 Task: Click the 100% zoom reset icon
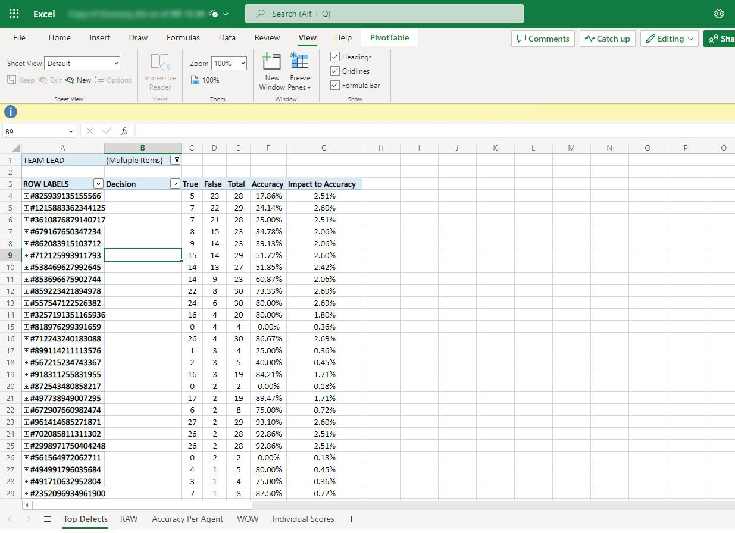click(x=195, y=80)
